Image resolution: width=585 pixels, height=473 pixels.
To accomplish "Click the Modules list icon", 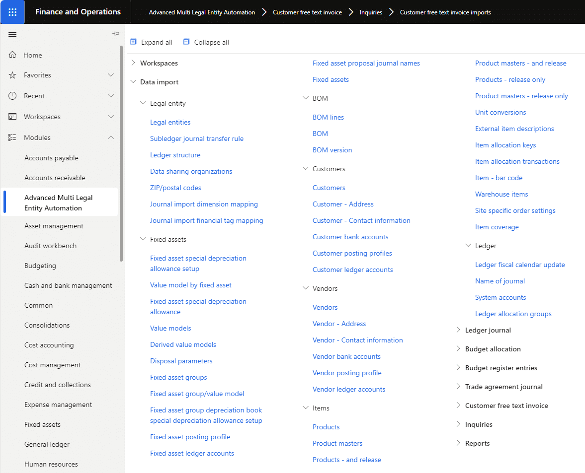I will pyautogui.click(x=12, y=137).
